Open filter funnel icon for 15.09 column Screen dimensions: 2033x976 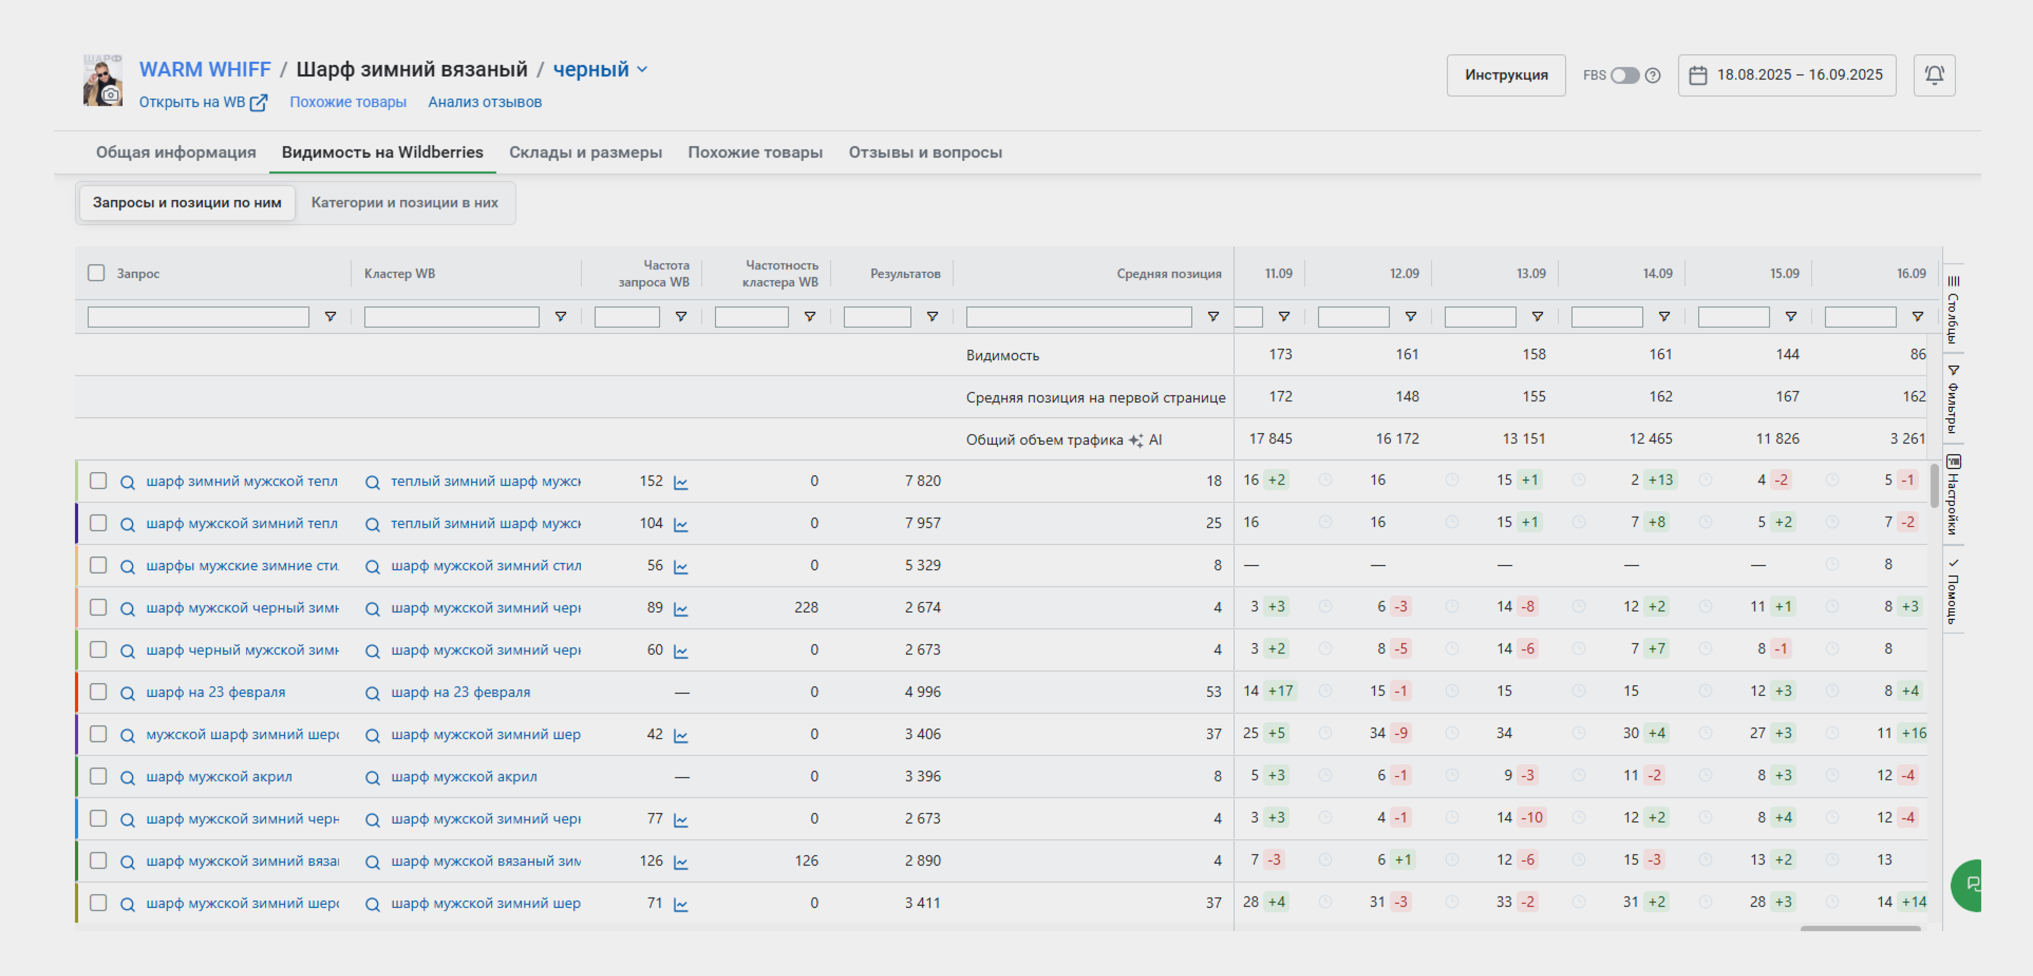1790,316
